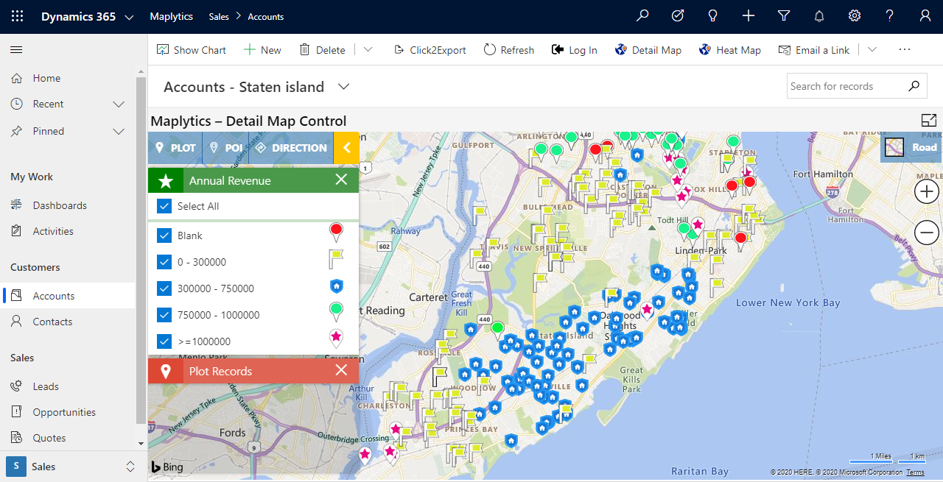Click Delete command
943x482 pixels.
click(x=322, y=50)
